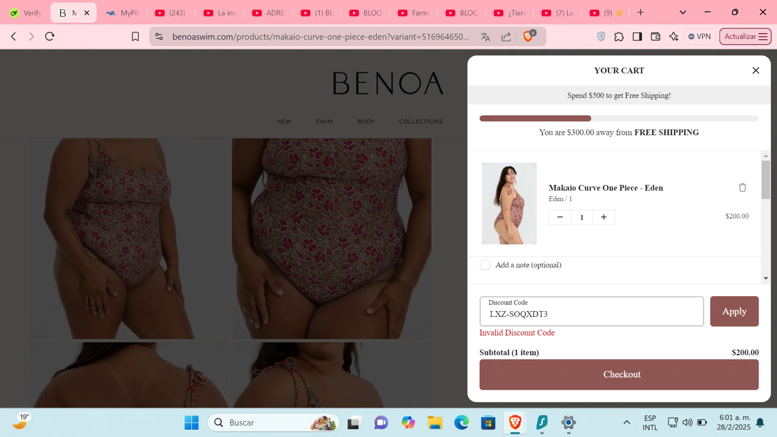The image size is (777, 437).
Task: Open the notifications bell icon
Action: (x=760, y=423)
